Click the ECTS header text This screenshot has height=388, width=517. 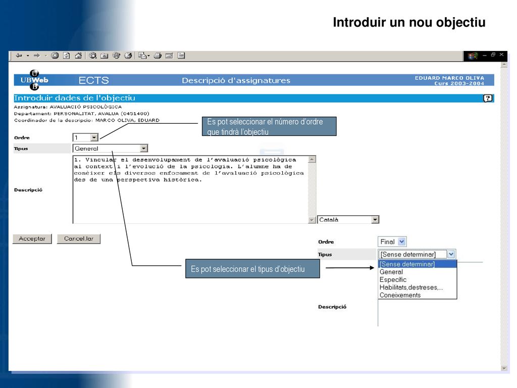click(93, 80)
